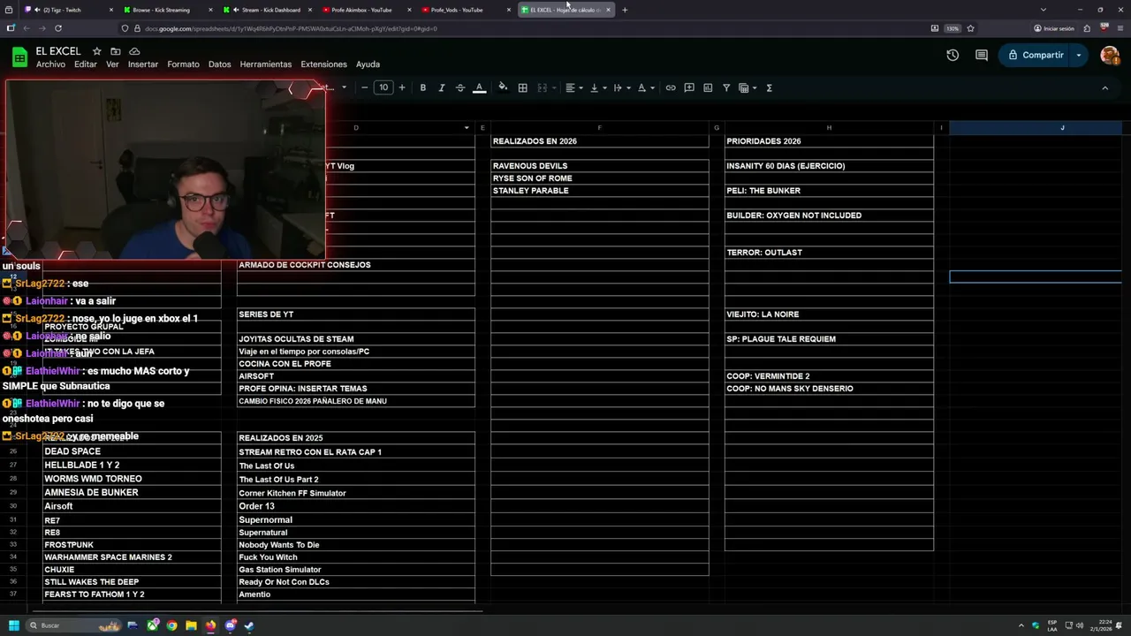Open the Insertar menu
Image resolution: width=1131 pixels, height=636 pixels.
point(143,64)
